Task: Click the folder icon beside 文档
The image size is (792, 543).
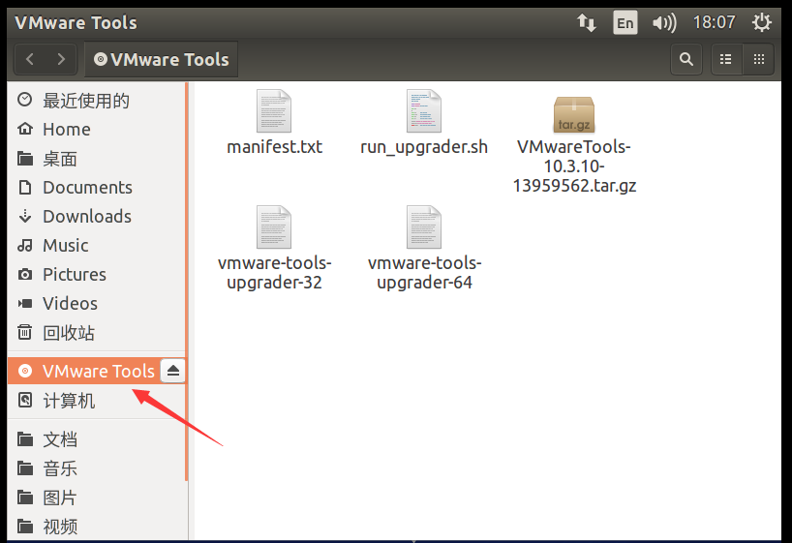Action: coord(25,438)
